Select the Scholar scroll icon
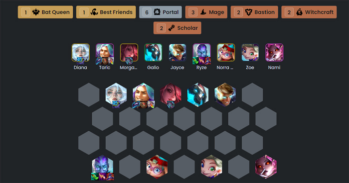Image resolution: width=349 pixels, height=183 pixels. (172, 28)
